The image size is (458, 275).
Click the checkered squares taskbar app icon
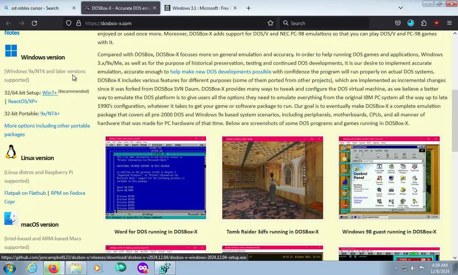click(x=165, y=268)
